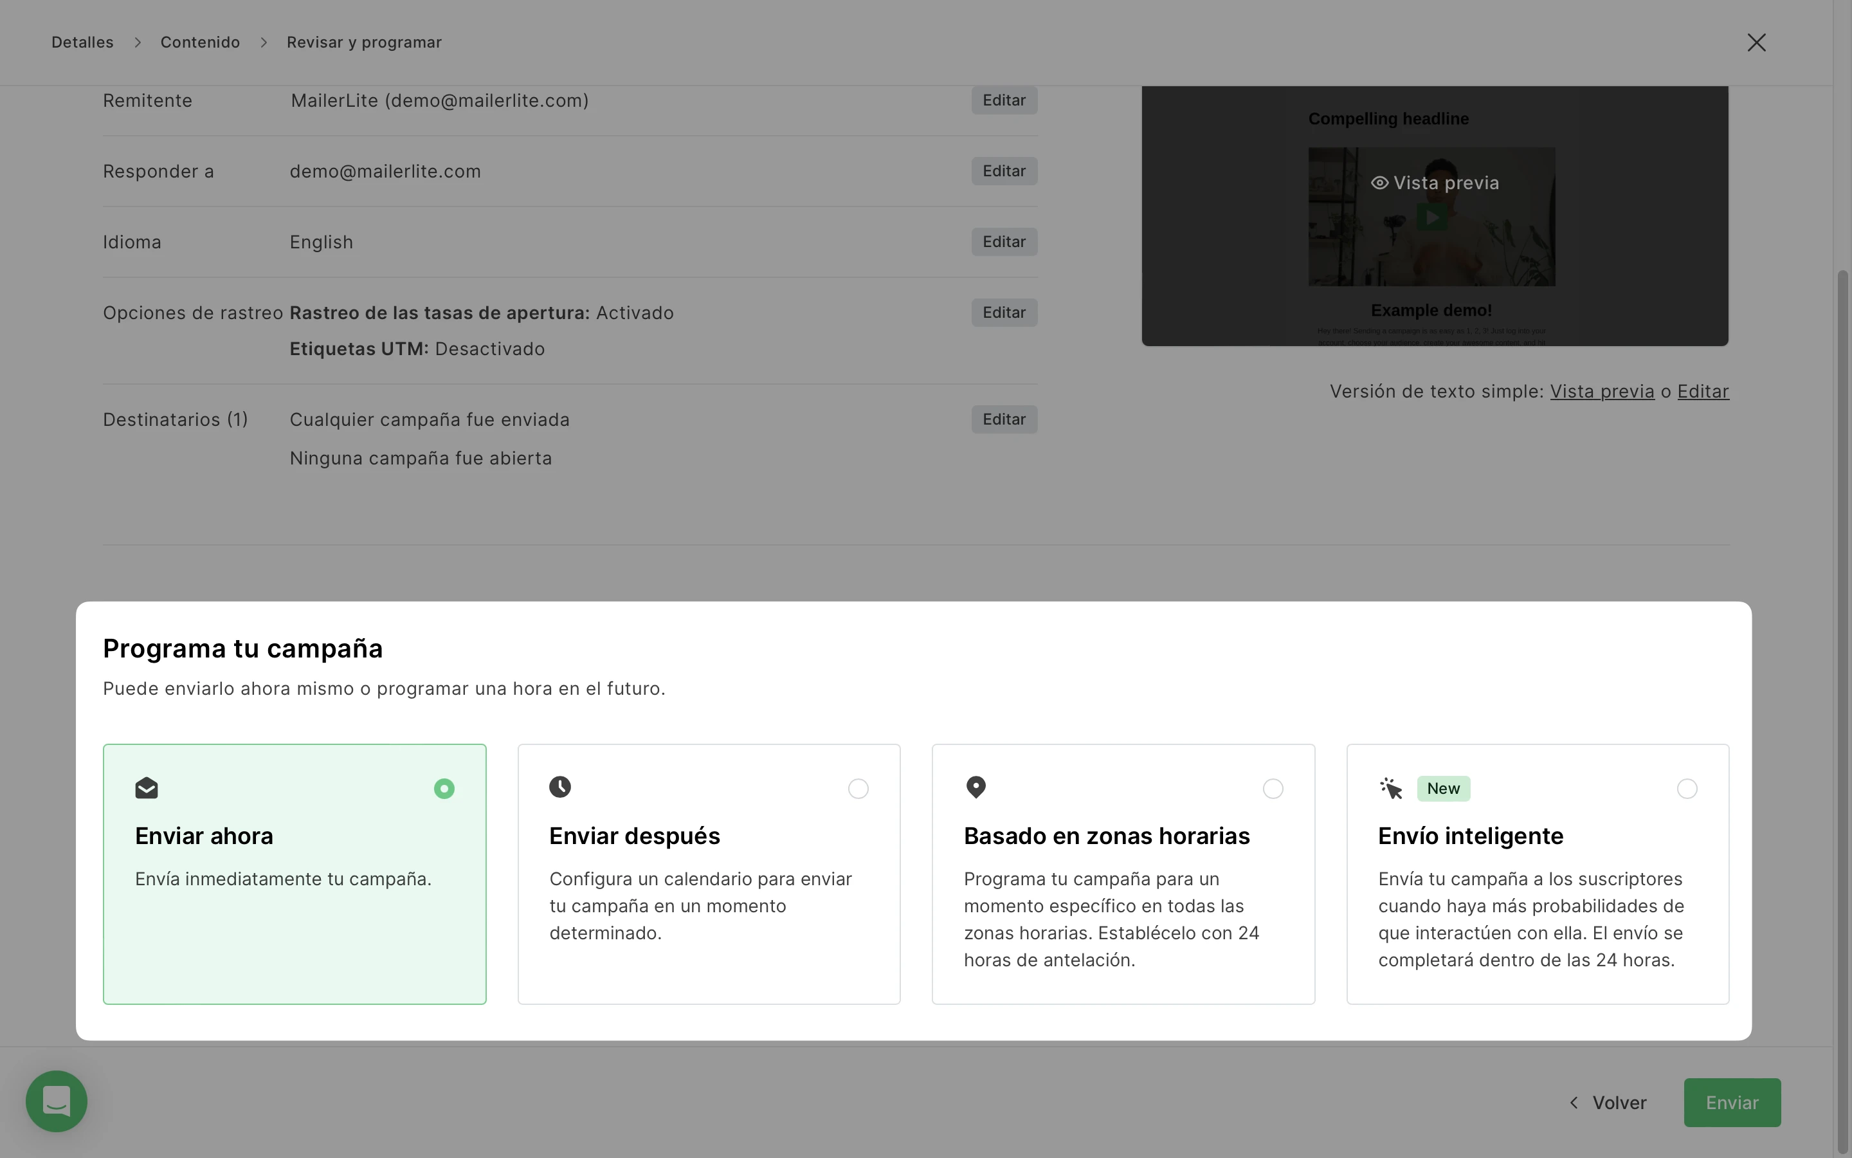Select the Envío inteligente radio option
Viewport: 1852px width, 1158px height.
[1687, 789]
